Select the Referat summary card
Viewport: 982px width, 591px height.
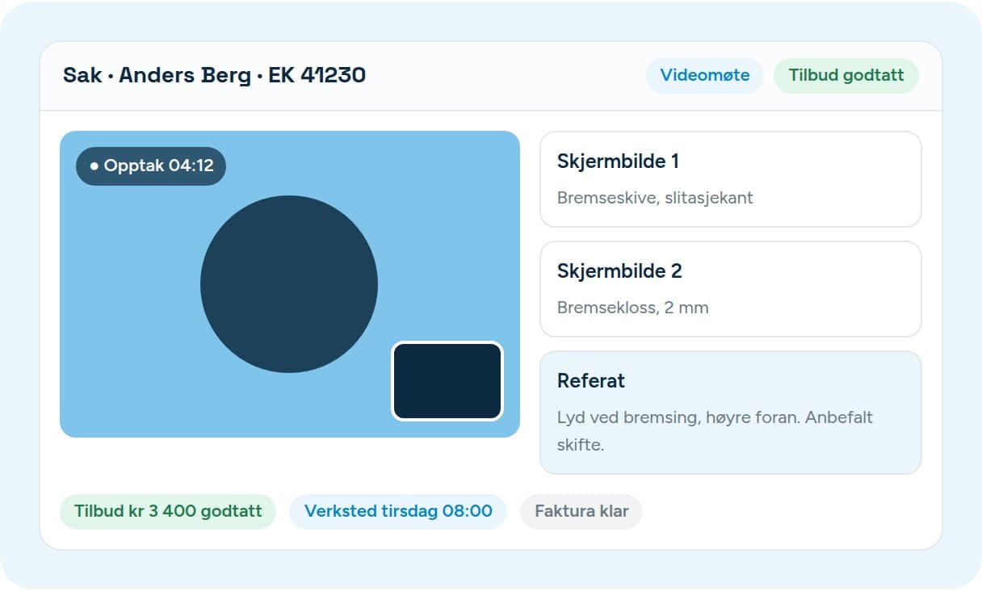(730, 413)
